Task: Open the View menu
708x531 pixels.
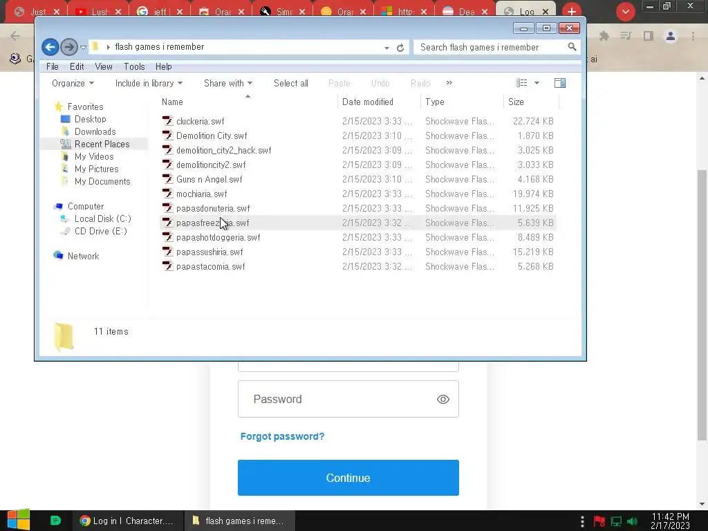Action: (x=104, y=67)
